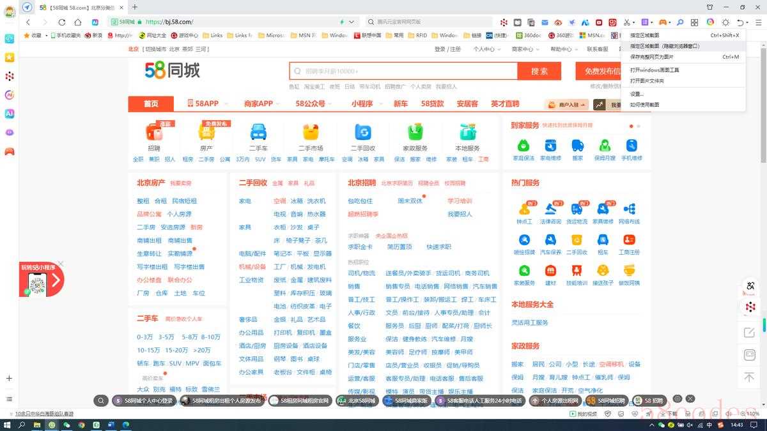767x431 pixels.
Task: Close the 58同城 browser tab
Action: click(x=121, y=7)
